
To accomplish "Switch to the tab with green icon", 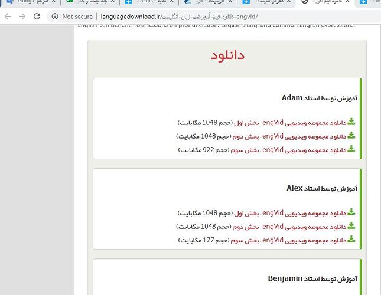I will [89, 2].
